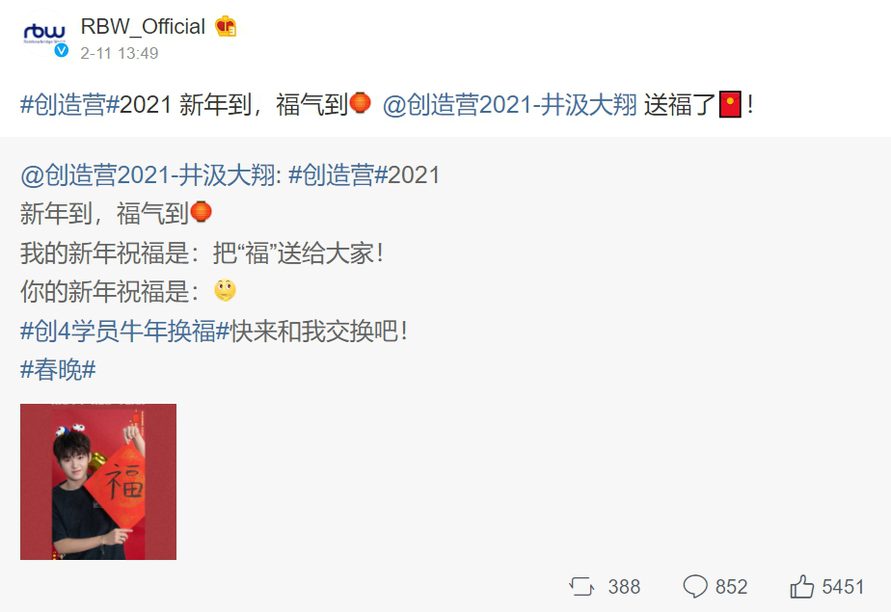Open #创造营# hashtag in quoted post

(x=338, y=175)
